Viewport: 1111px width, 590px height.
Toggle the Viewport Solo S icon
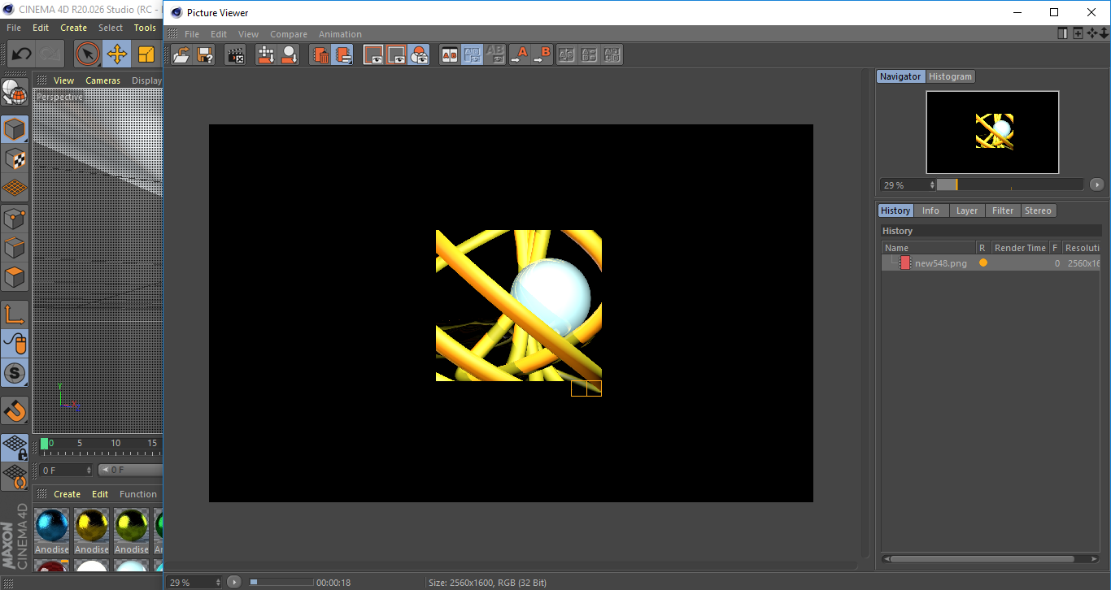point(15,374)
